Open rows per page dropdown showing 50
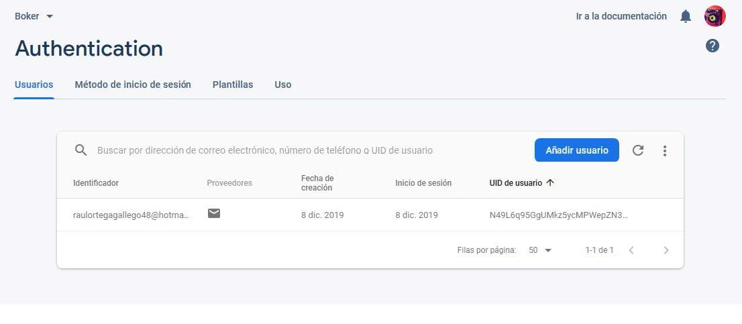 pyautogui.click(x=540, y=250)
